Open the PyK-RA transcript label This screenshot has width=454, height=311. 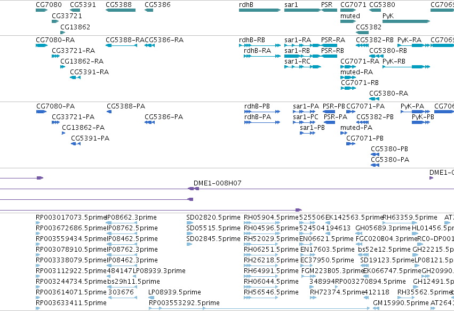pyautogui.click(x=409, y=40)
